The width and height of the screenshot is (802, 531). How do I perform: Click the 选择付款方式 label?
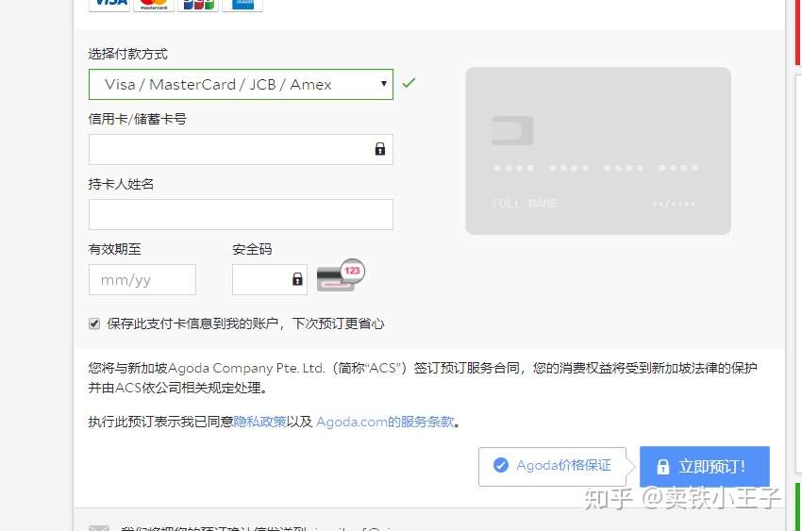coord(128,54)
